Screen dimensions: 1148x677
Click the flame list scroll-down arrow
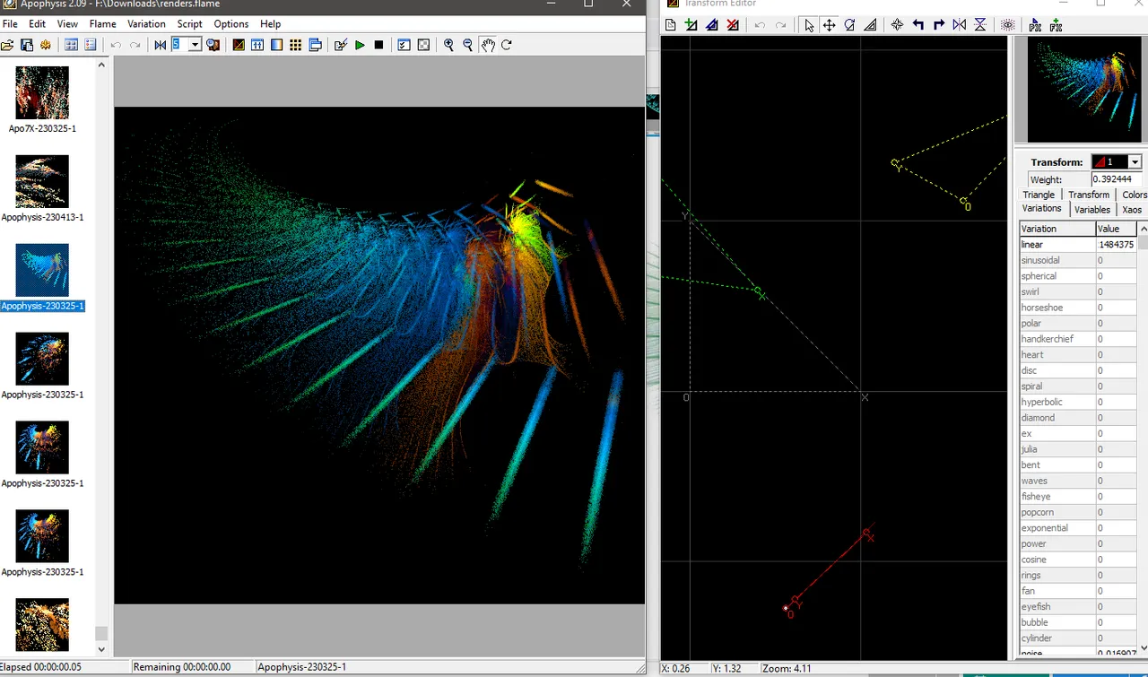[101, 649]
